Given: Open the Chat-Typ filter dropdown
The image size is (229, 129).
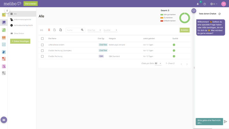Looking at the screenshot, I should tap(94, 30).
